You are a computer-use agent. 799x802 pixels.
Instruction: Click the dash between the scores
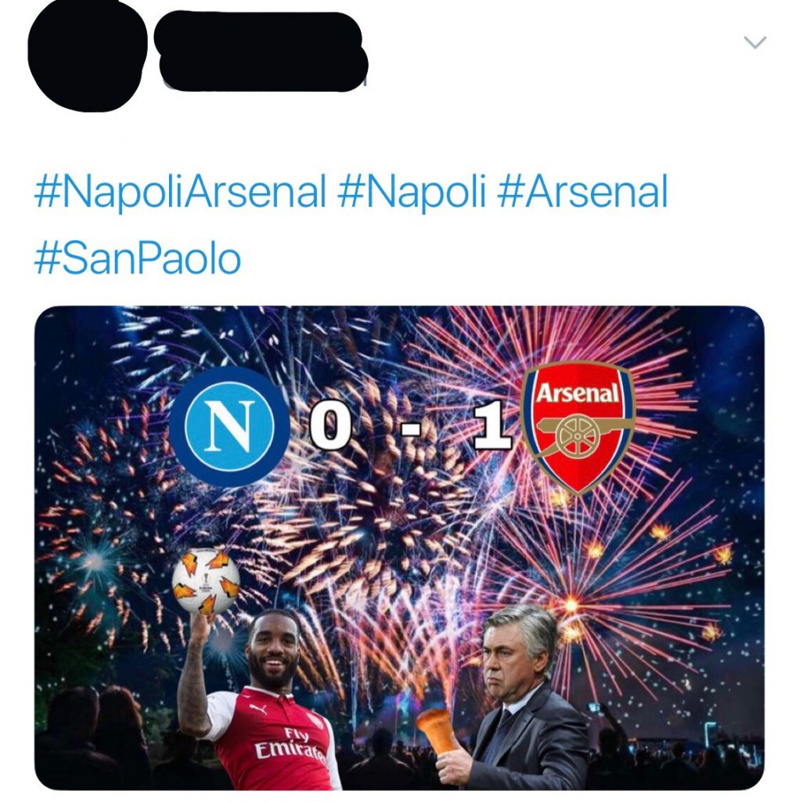click(411, 430)
